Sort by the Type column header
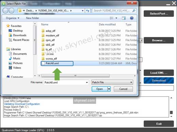The width and height of the screenshot is (177, 132). 128,24
